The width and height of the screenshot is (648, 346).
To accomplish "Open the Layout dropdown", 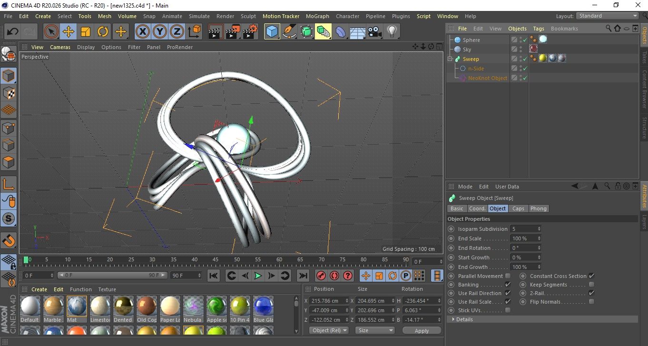I will pos(608,16).
